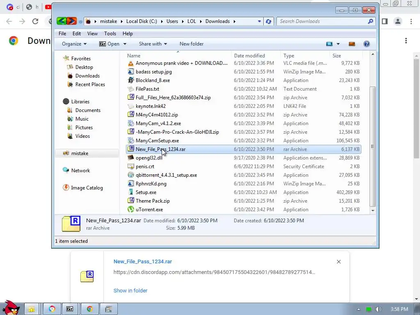
Task: Click the volume speaker tray icon
Action: pos(378,309)
